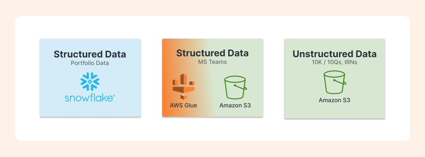Screen dimensions: 425x157
Task: Click the Portfolio Data subtitle
Action: pos(90,63)
